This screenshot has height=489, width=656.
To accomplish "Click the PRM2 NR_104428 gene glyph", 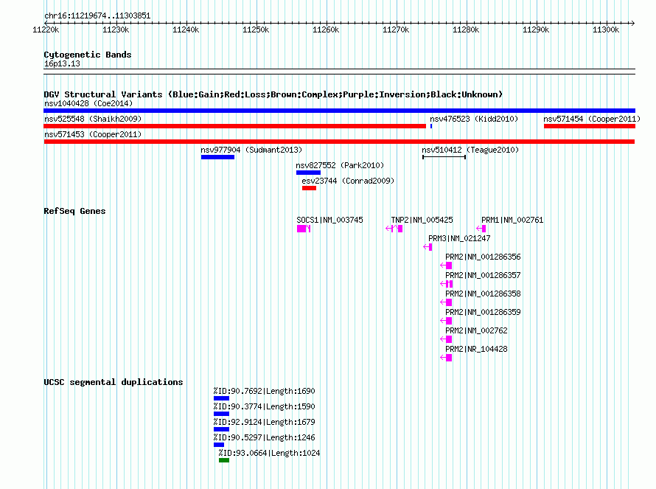I will (446, 358).
